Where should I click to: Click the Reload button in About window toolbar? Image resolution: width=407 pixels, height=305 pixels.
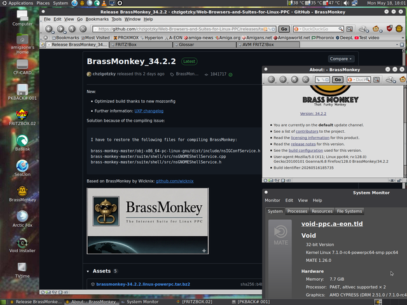[294, 79]
